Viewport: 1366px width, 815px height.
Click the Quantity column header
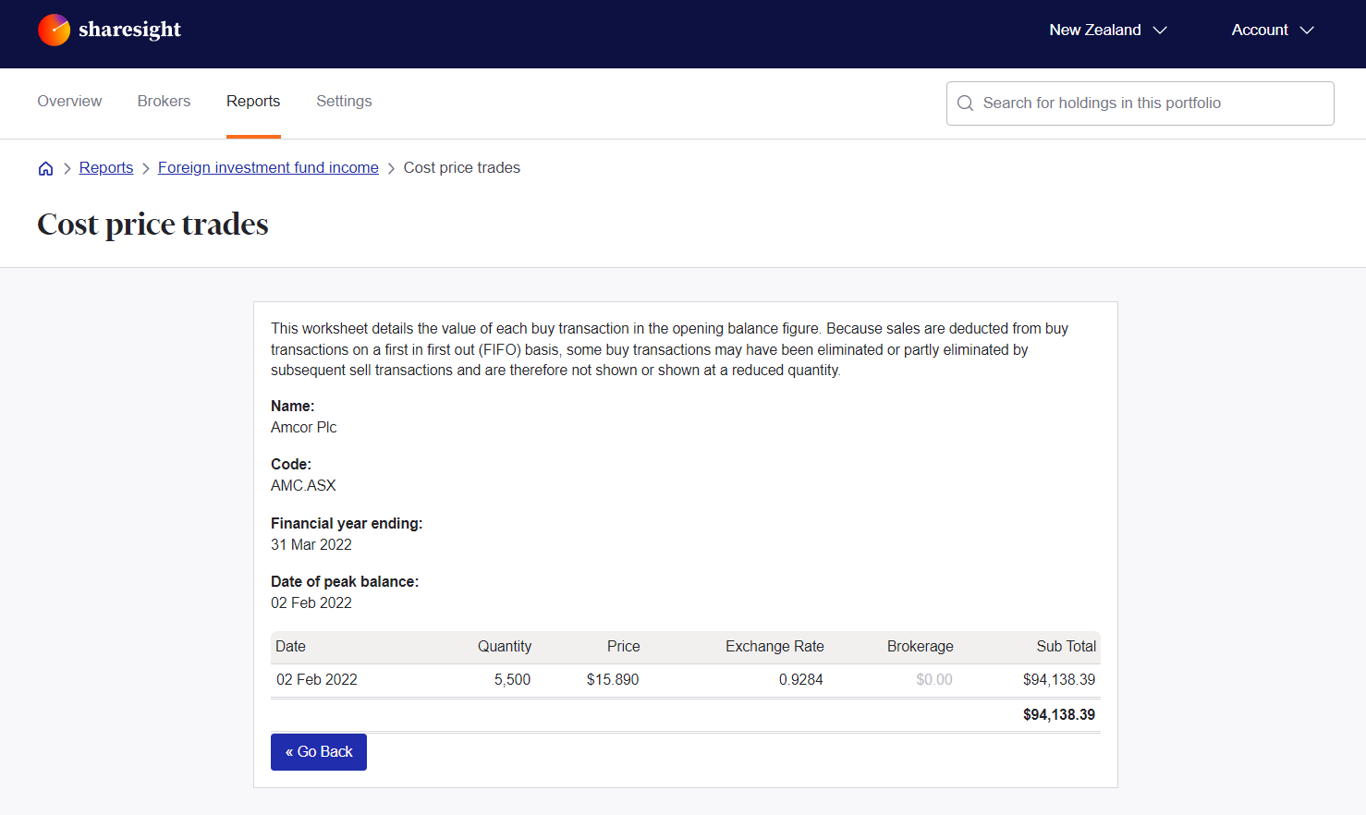pyautogui.click(x=505, y=647)
